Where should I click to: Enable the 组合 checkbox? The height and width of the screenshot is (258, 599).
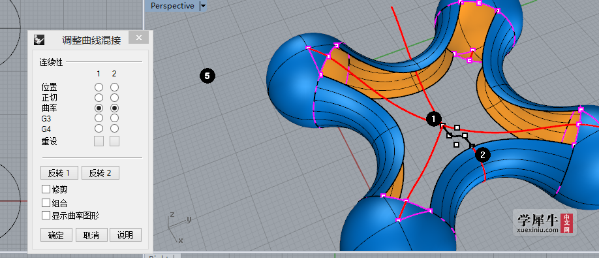pyautogui.click(x=46, y=202)
